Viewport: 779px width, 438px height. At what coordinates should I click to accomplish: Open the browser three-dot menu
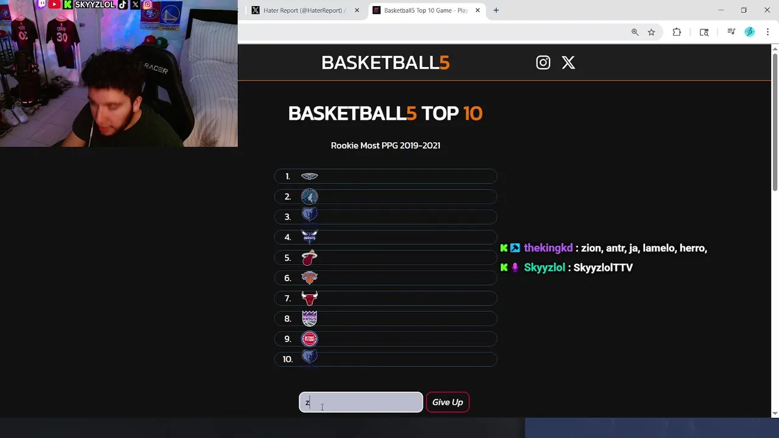tap(767, 32)
